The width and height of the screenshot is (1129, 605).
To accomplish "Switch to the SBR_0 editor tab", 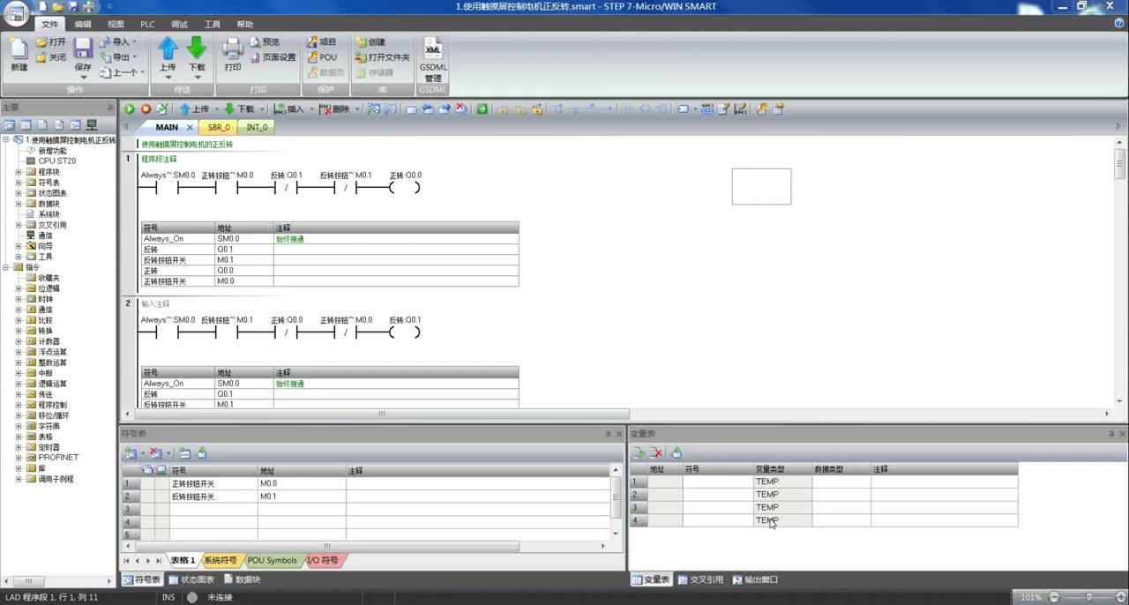I will 219,127.
